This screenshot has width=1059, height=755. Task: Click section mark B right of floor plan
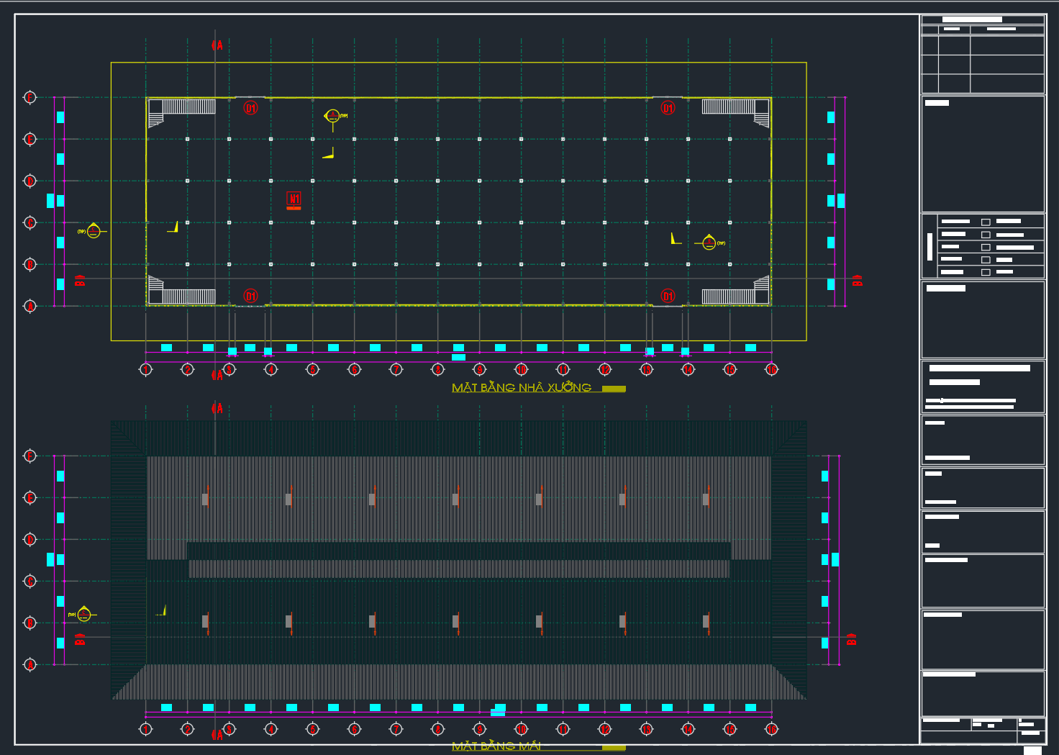857,281
